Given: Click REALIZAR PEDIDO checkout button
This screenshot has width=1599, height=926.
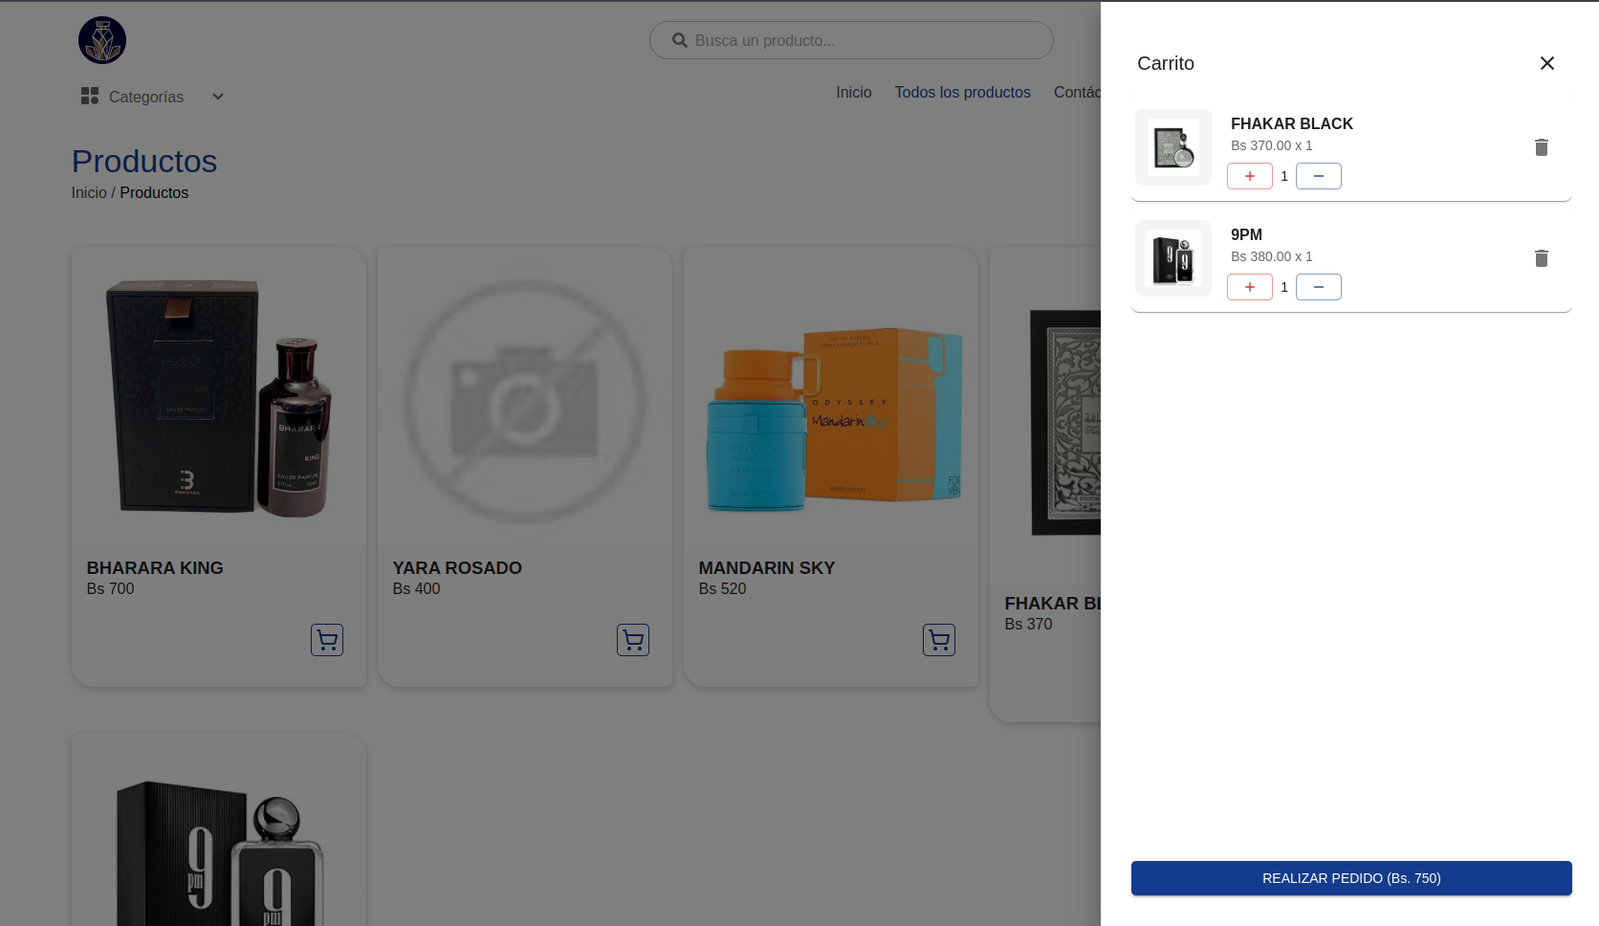Looking at the screenshot, I should pyautogui.click(x=1350, y=878).
